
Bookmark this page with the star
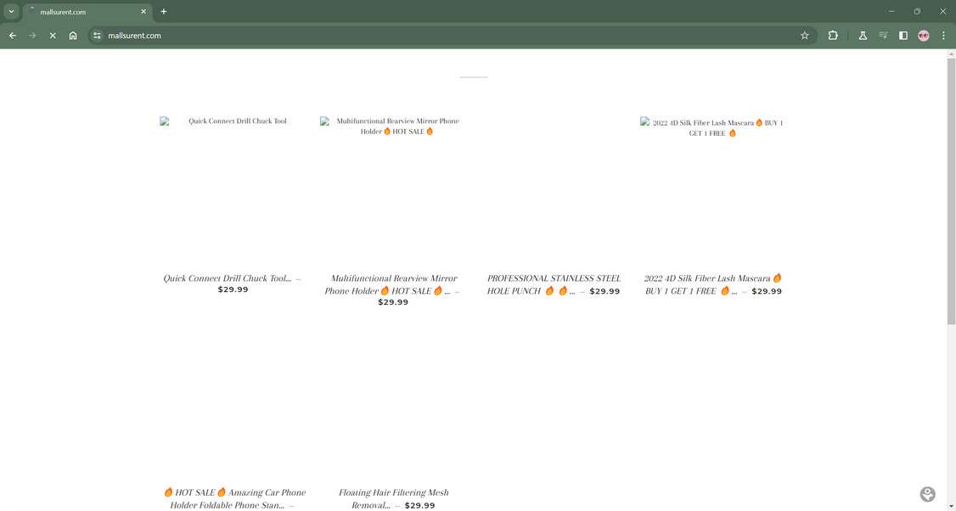pyautogui.click(x=804, y=36)
